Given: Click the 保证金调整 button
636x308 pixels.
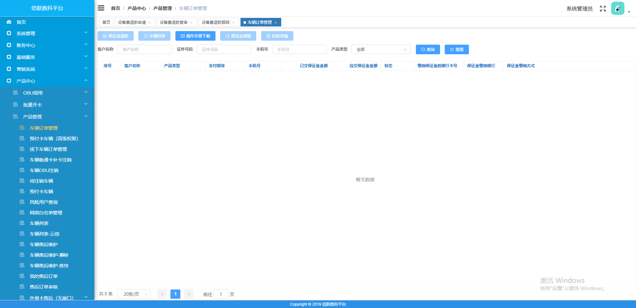Looking at the screenshot, I should pyautogui.click(x=238, y=36).
